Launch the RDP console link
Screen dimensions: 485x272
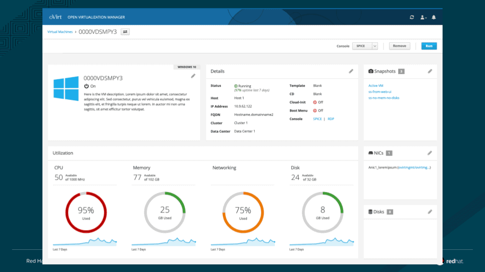[x=331, y=119]
